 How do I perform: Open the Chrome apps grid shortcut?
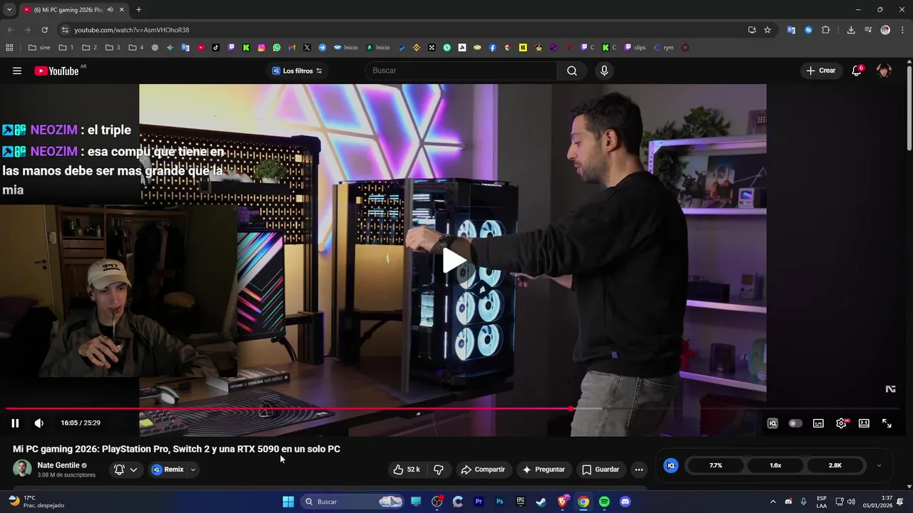point(9,48)
